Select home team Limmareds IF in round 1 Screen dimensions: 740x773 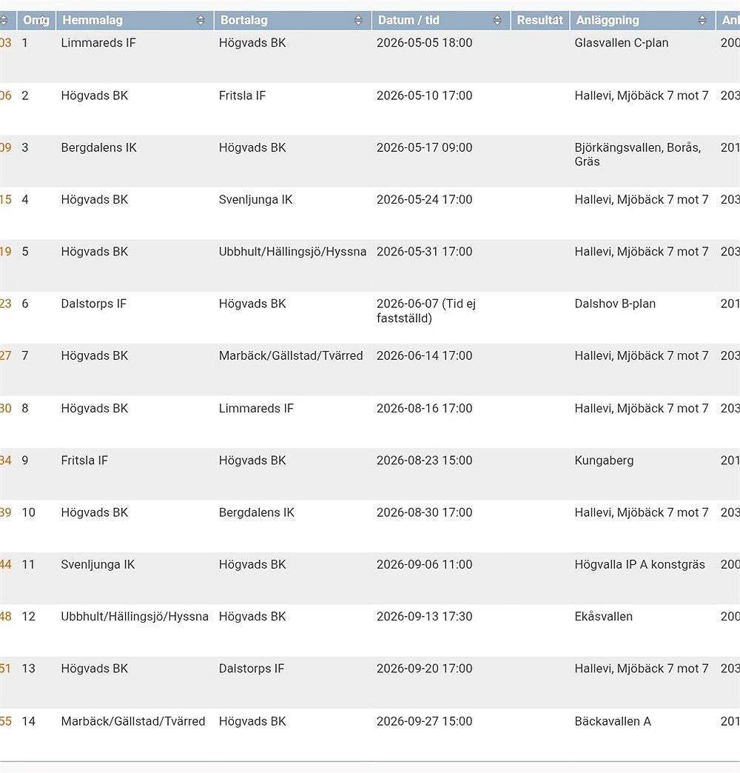click(98, 43)
